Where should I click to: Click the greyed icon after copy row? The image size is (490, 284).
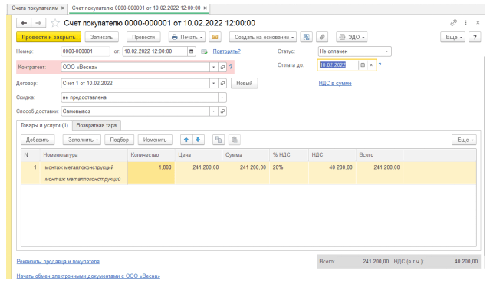pyautogui.click(x=235, y=140)
